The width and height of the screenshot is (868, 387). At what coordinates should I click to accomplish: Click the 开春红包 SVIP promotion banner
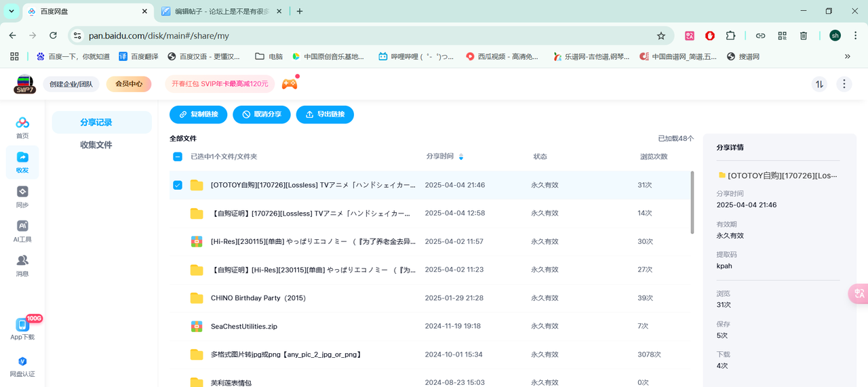pos(220,84)
